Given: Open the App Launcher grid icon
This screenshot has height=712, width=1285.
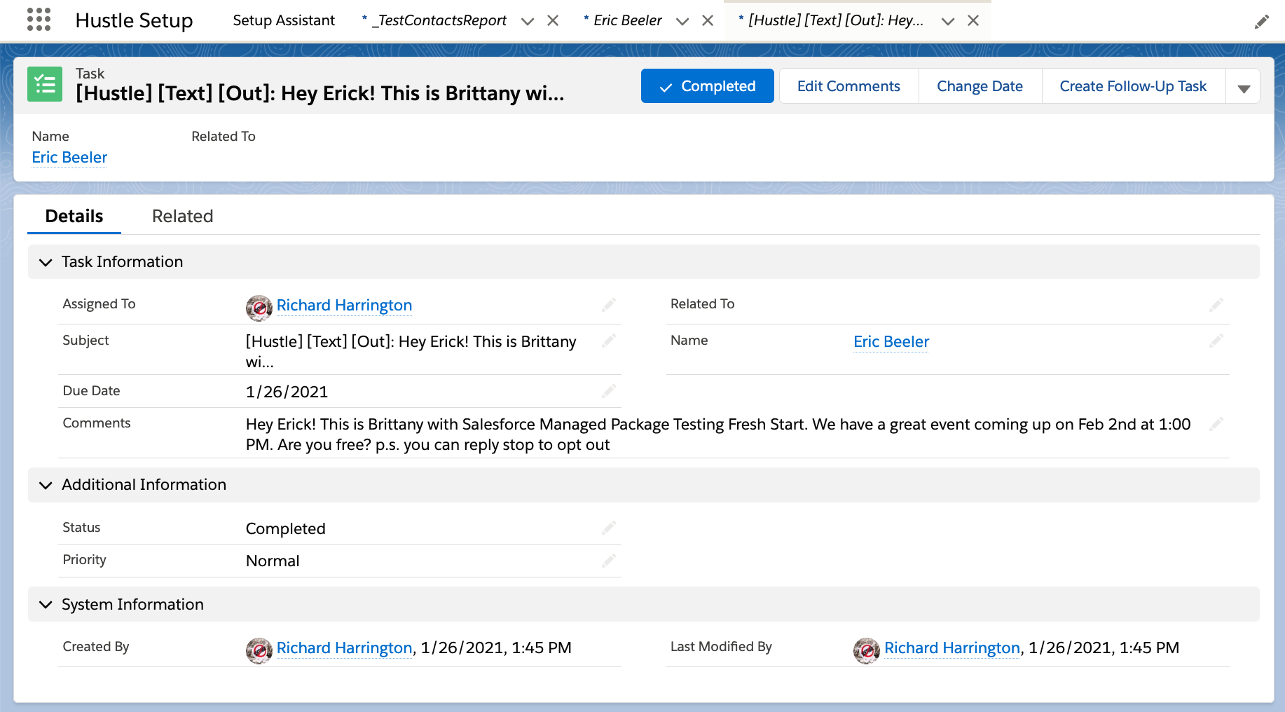Looking at the screenshot, I should [x=39, y=20].
